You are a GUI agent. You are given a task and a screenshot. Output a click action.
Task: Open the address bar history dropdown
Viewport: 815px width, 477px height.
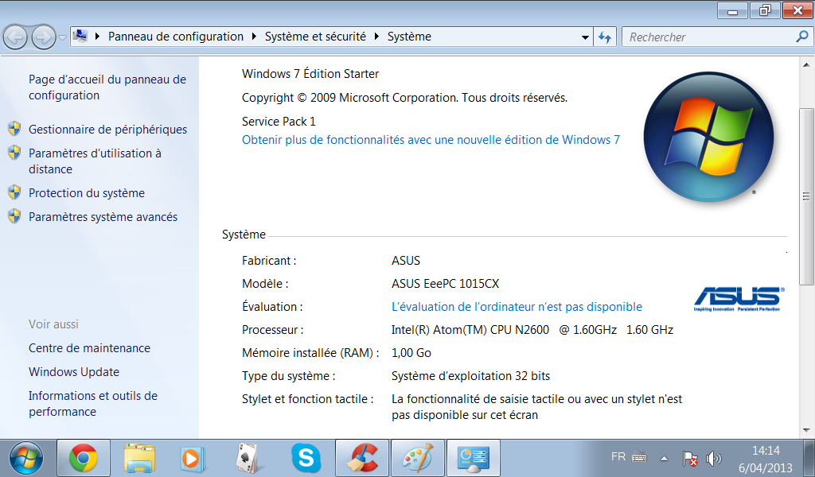click(x=585, y=37)
